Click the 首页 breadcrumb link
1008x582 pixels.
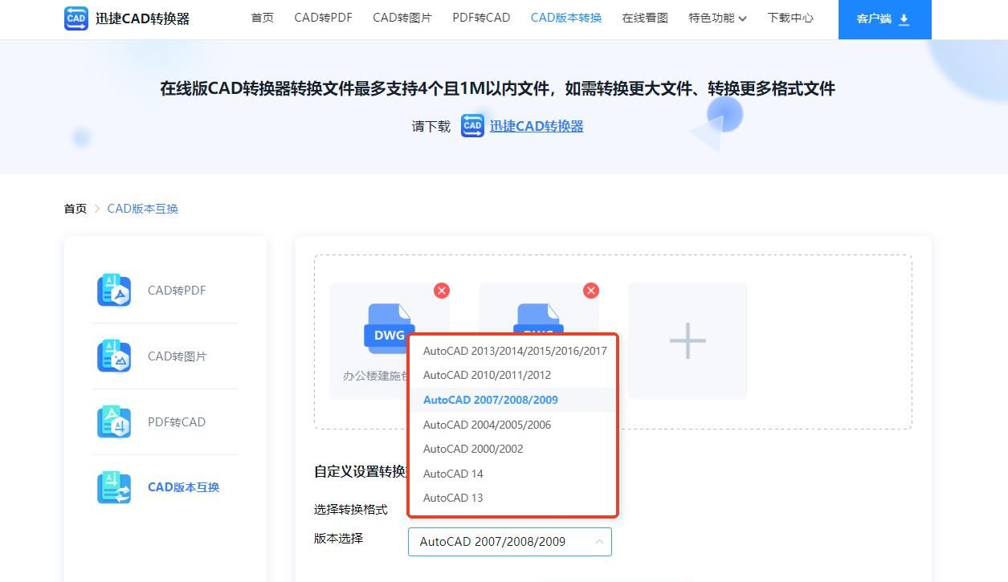click(x=75, y=208)
